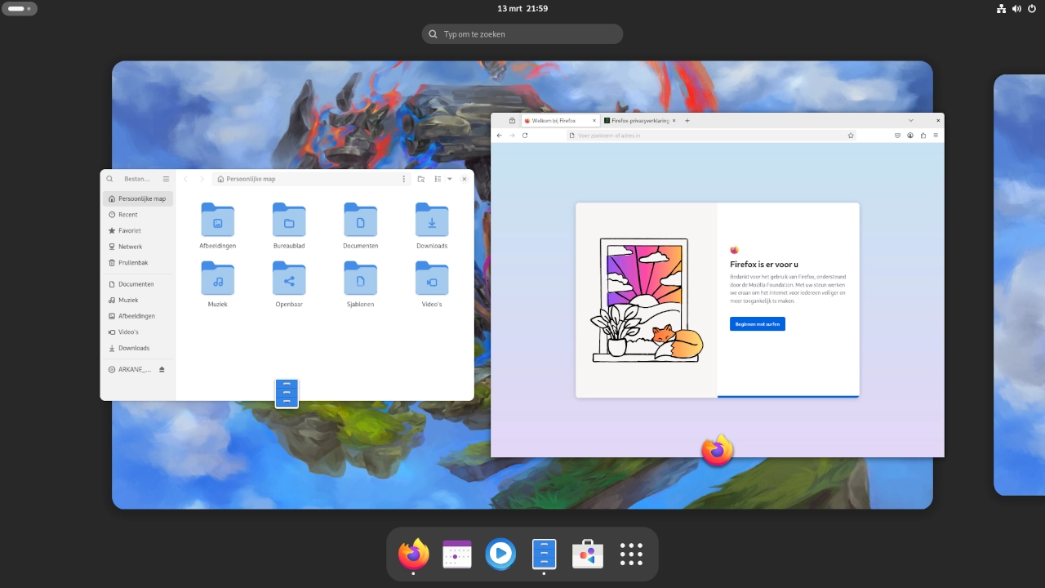This screenshot has width=1045, height=588.
Task: Bookmark the page with the star icon
Action: click(x=851, y=135)
